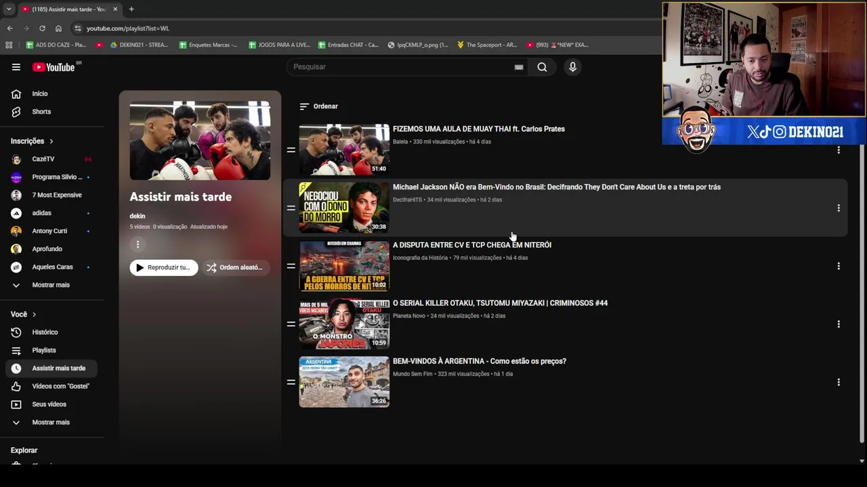The image size is (867, 487).
Task: Click the magnifier search button
Action: pos(542,67)
